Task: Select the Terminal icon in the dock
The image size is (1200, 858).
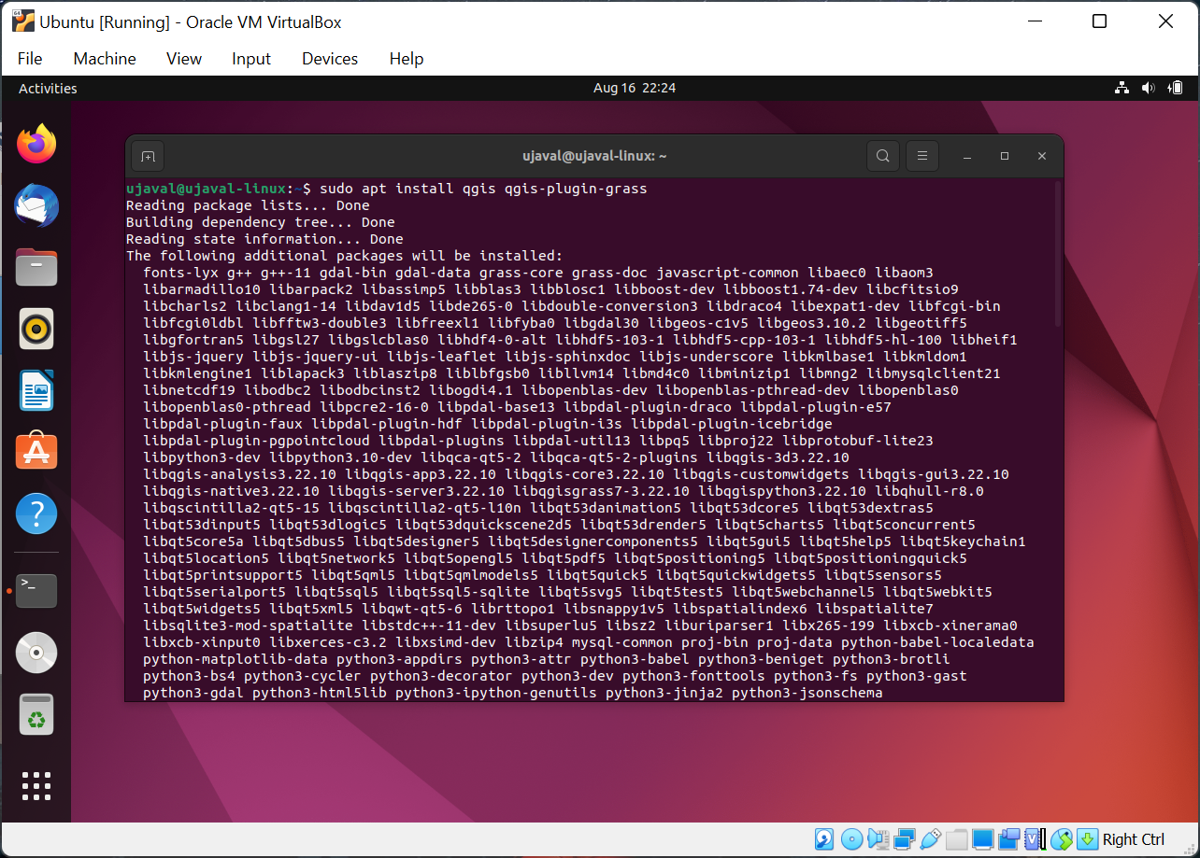Action: pyautogui.click(x=36, y=590)
